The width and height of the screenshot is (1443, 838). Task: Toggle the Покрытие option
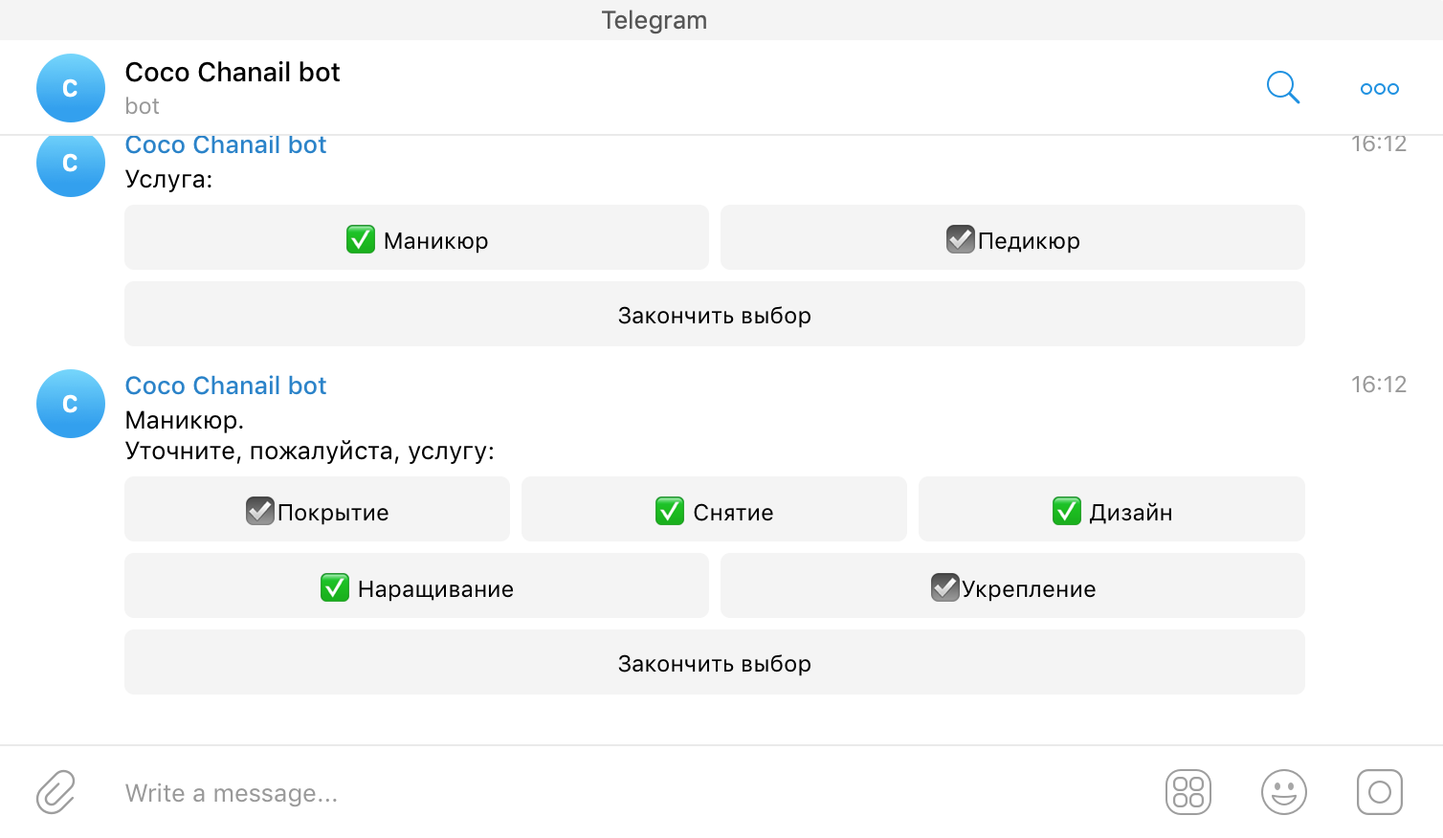click(x=317, y=509)
